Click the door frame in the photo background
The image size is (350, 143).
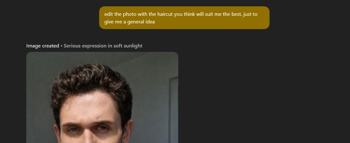(174, 109)
